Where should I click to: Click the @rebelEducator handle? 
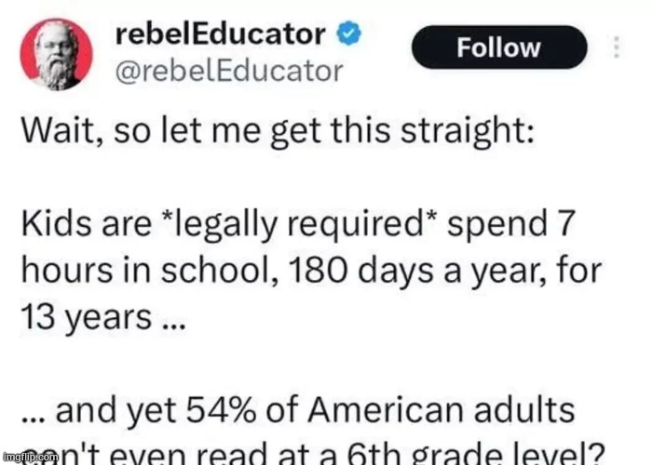[229, 71]
